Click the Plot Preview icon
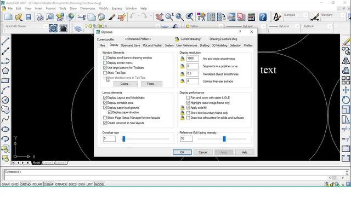 50,17
